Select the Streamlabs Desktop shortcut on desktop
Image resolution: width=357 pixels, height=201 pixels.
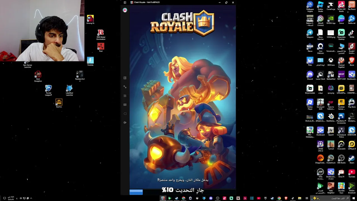pyautogui.click(x=341, y=35)
